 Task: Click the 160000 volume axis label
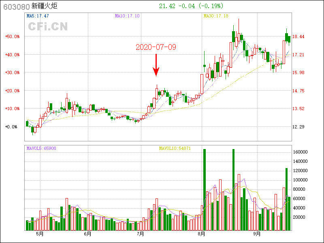pyautogui.click(x=301, y=152)
